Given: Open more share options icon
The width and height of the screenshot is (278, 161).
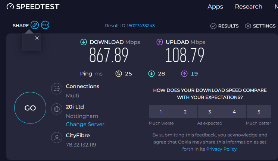Looking at the screenshot, I should [x=45, y=25].
